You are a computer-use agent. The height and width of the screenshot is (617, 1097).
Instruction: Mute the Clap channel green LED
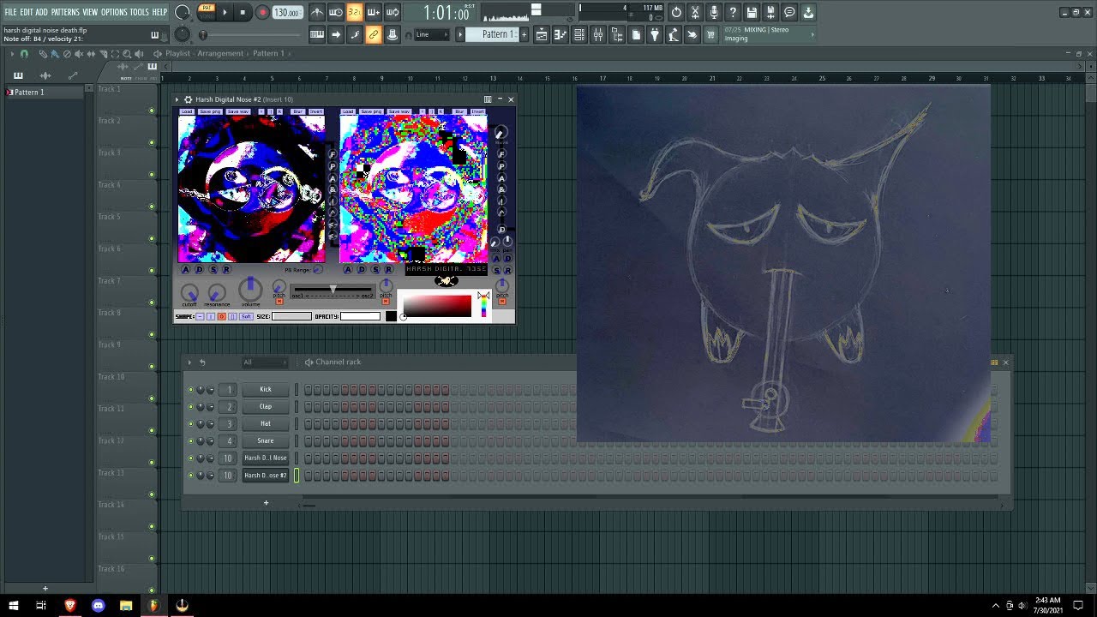[190, 406]
